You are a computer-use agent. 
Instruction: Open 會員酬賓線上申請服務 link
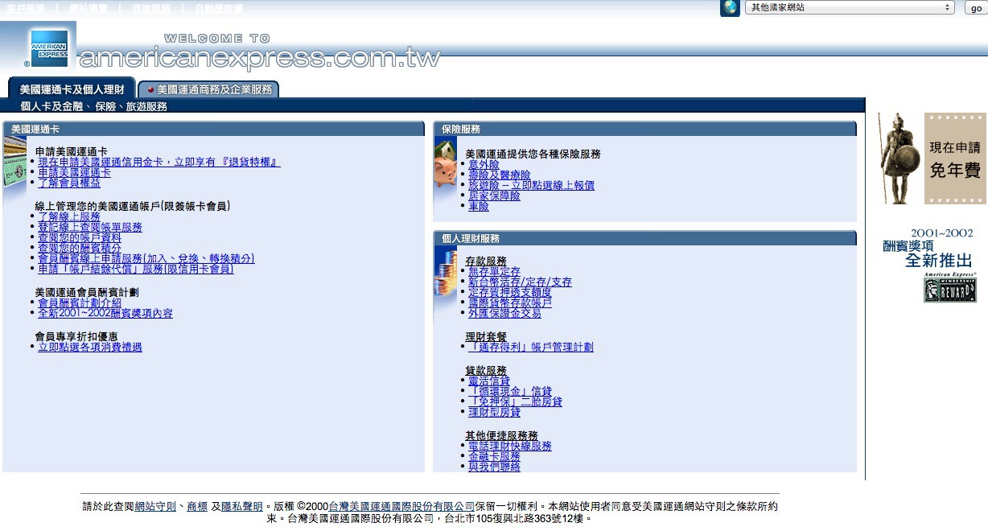click(x=146, y=258)
